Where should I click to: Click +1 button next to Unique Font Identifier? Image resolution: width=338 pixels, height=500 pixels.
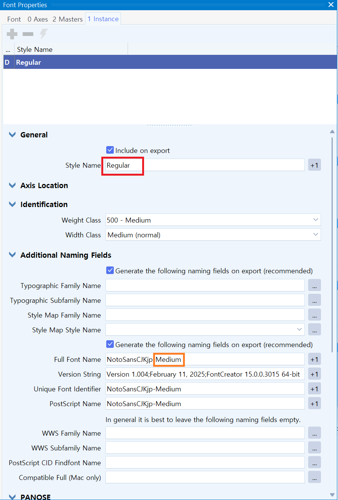click(x=314, y=389)
